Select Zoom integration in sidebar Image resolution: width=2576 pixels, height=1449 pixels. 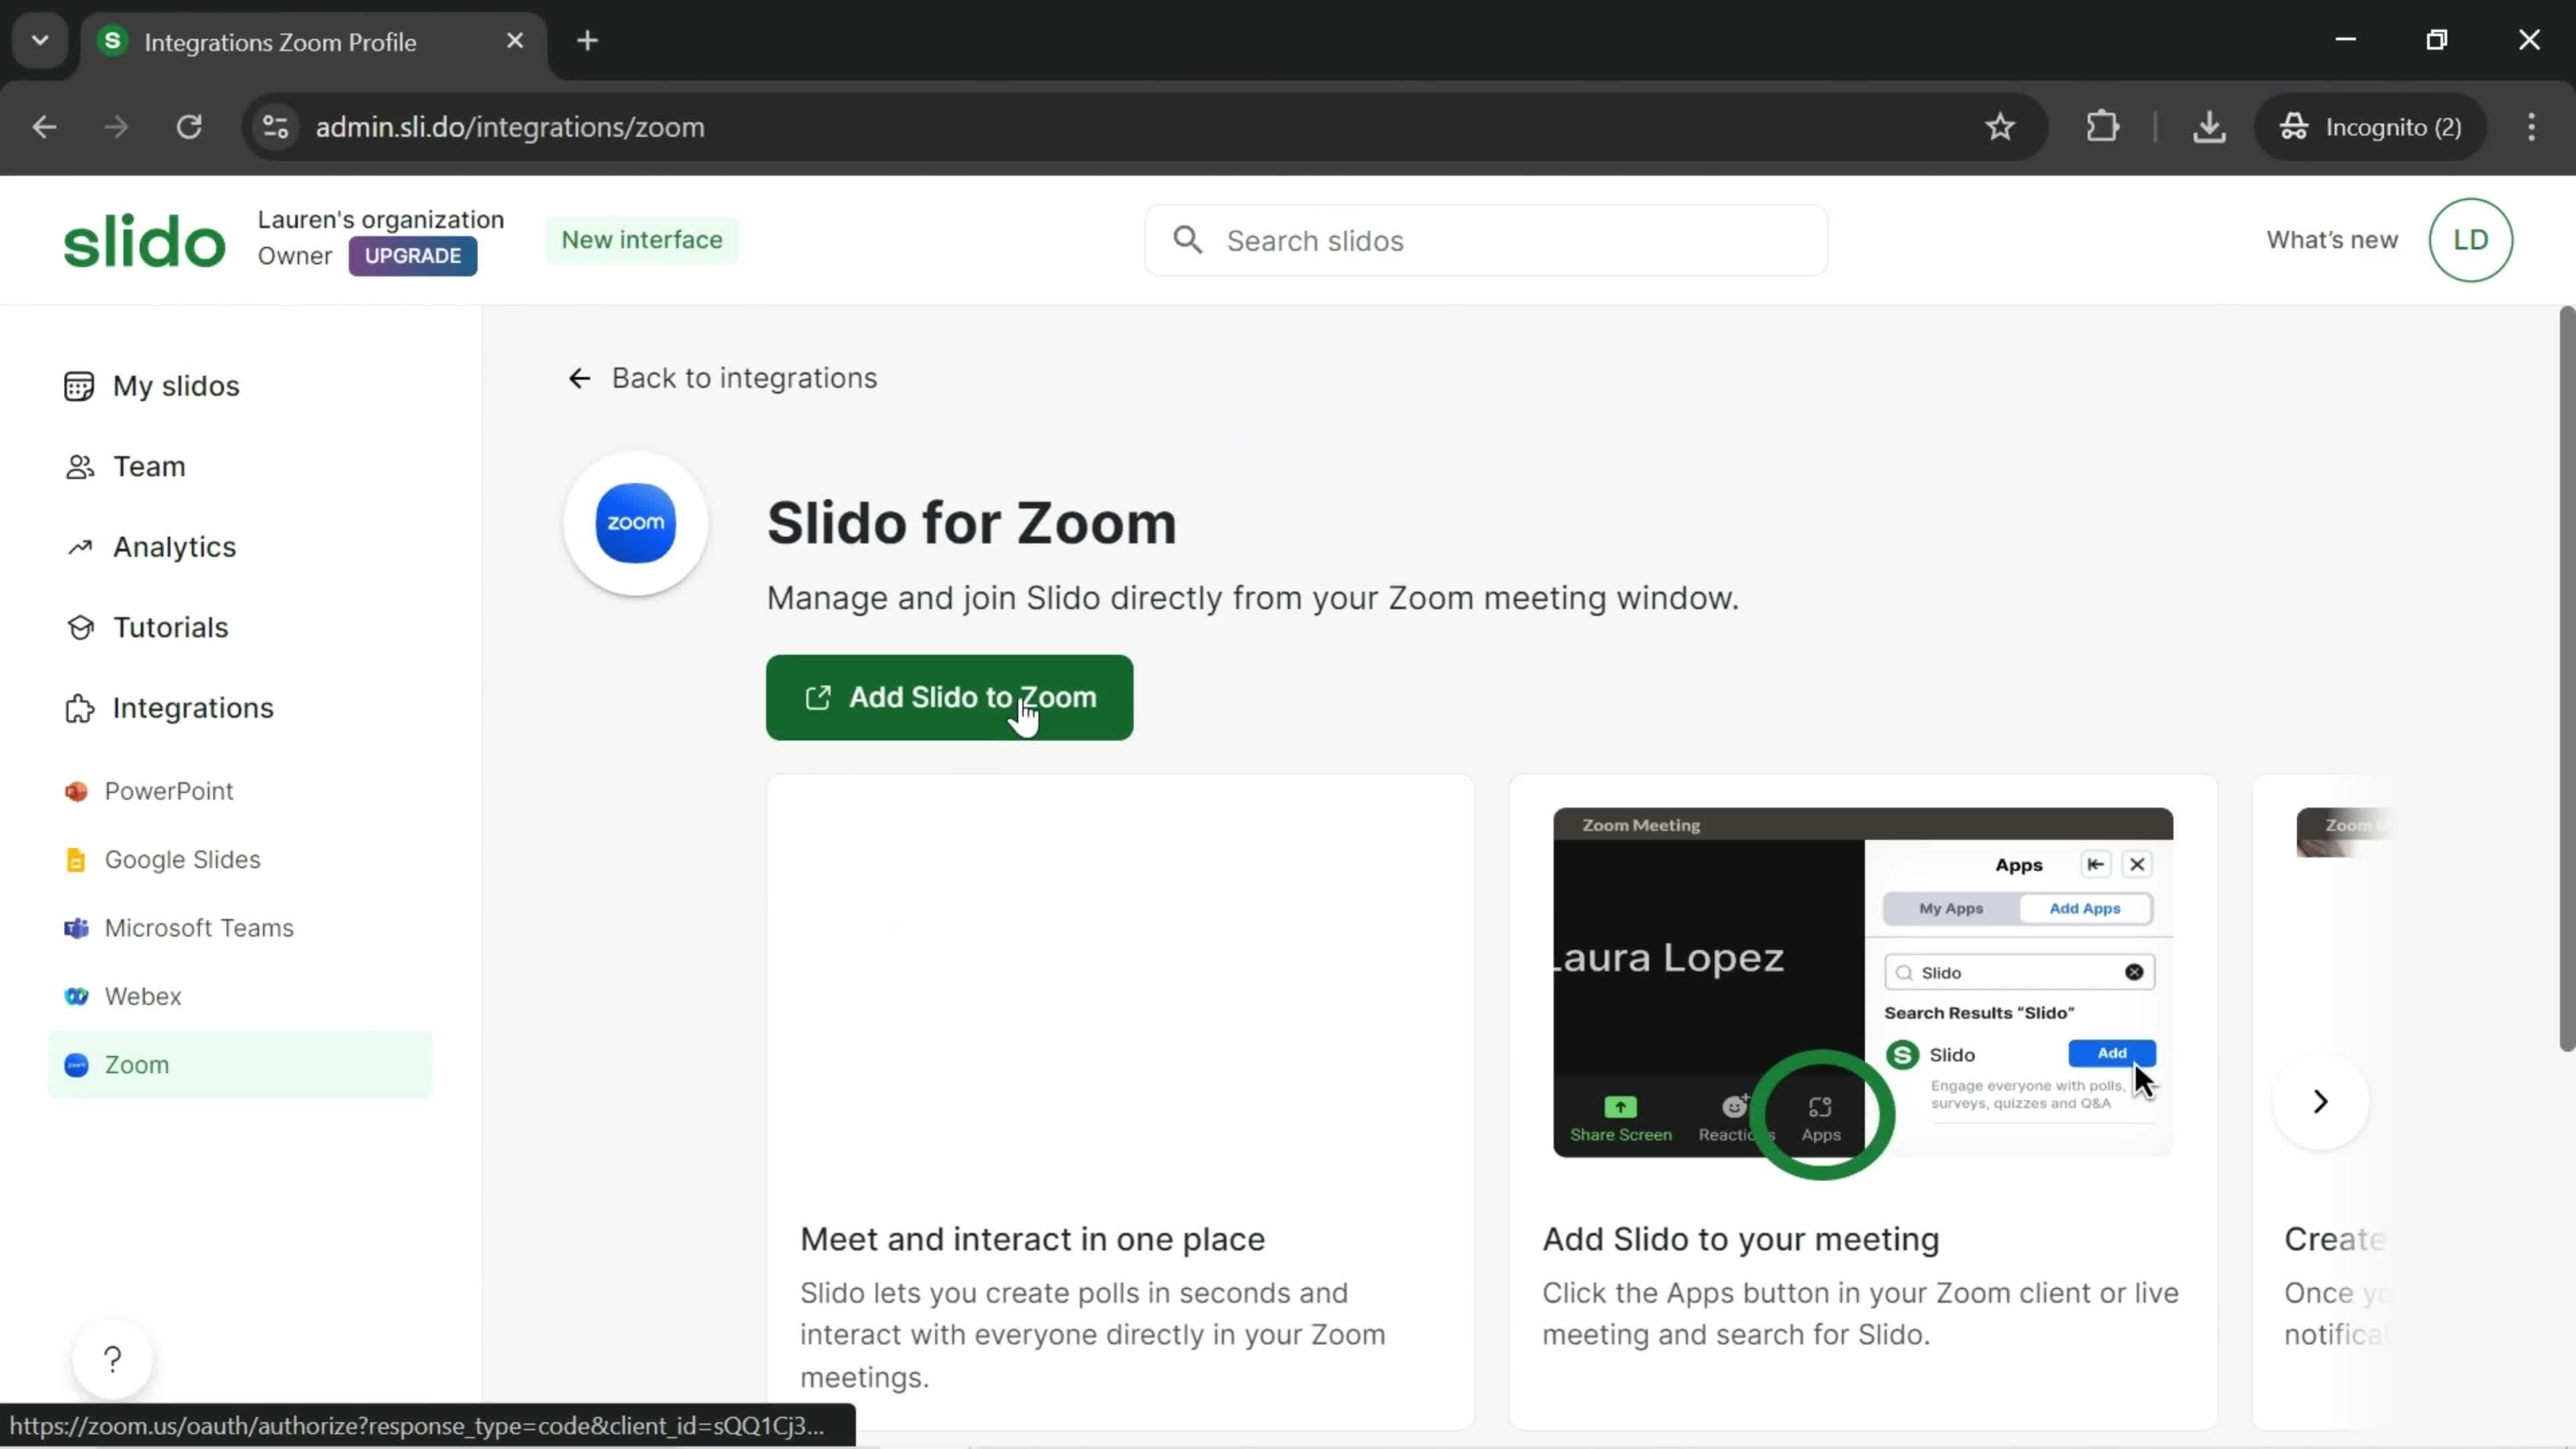pos(240,1065)
